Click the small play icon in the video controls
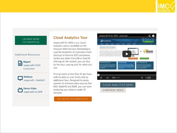 (x=101, y=78)
